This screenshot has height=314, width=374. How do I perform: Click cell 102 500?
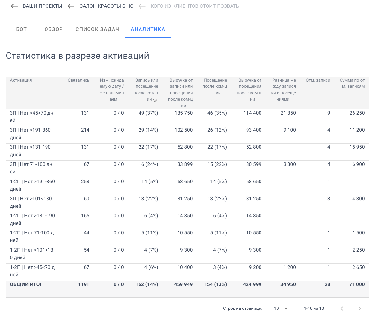[183, 130]
